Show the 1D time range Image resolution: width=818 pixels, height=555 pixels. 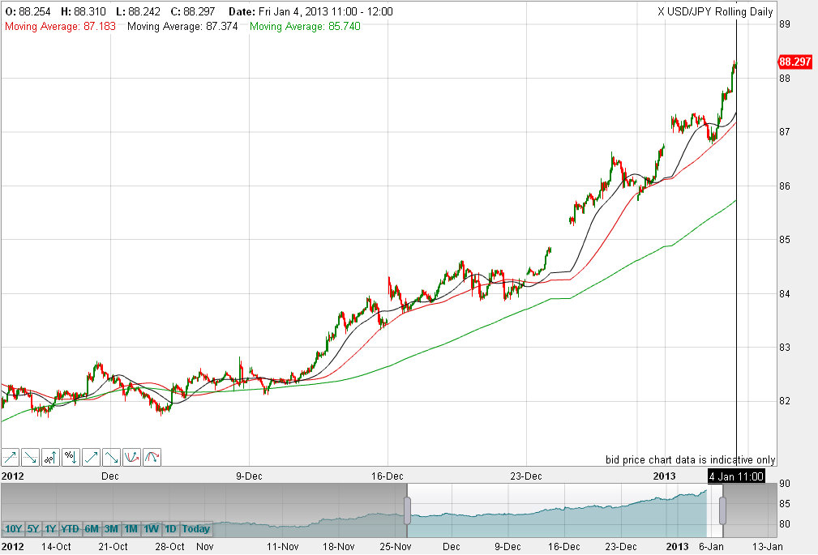(170, 529)
